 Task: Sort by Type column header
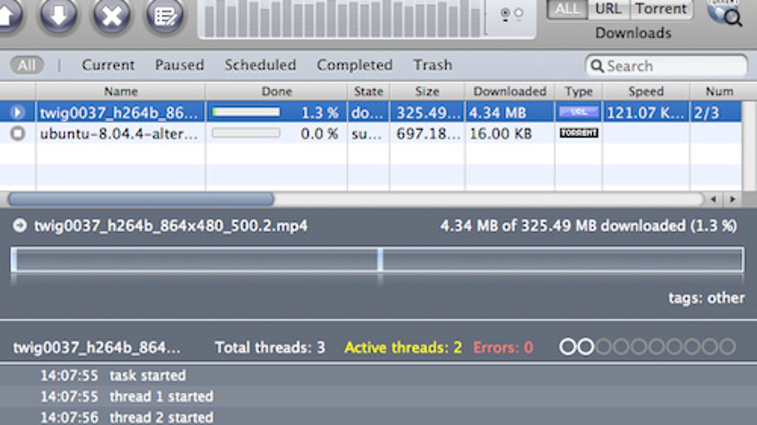click(x=579, y=91)
